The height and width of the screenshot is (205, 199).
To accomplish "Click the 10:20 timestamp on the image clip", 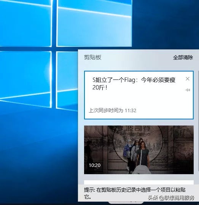I will 95,165.
